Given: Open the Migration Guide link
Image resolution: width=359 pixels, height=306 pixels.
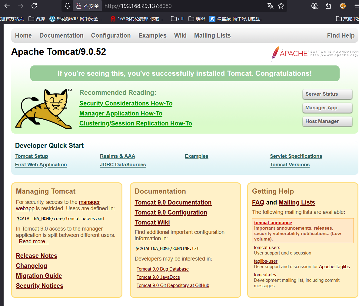Looking at the screenshot, I should [x=39, y=276].
